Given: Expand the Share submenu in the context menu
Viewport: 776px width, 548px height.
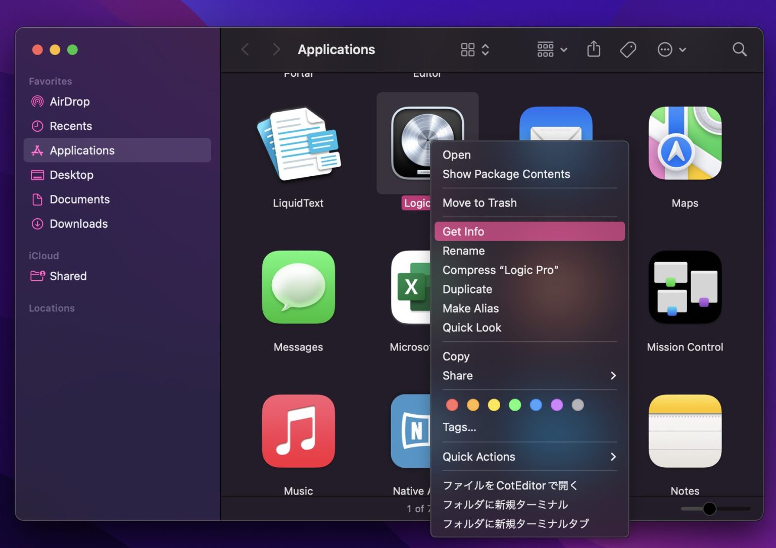Looking at the screenshot, I should pos(528,376).
